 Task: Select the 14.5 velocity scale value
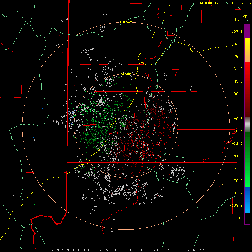pos(238,106)
